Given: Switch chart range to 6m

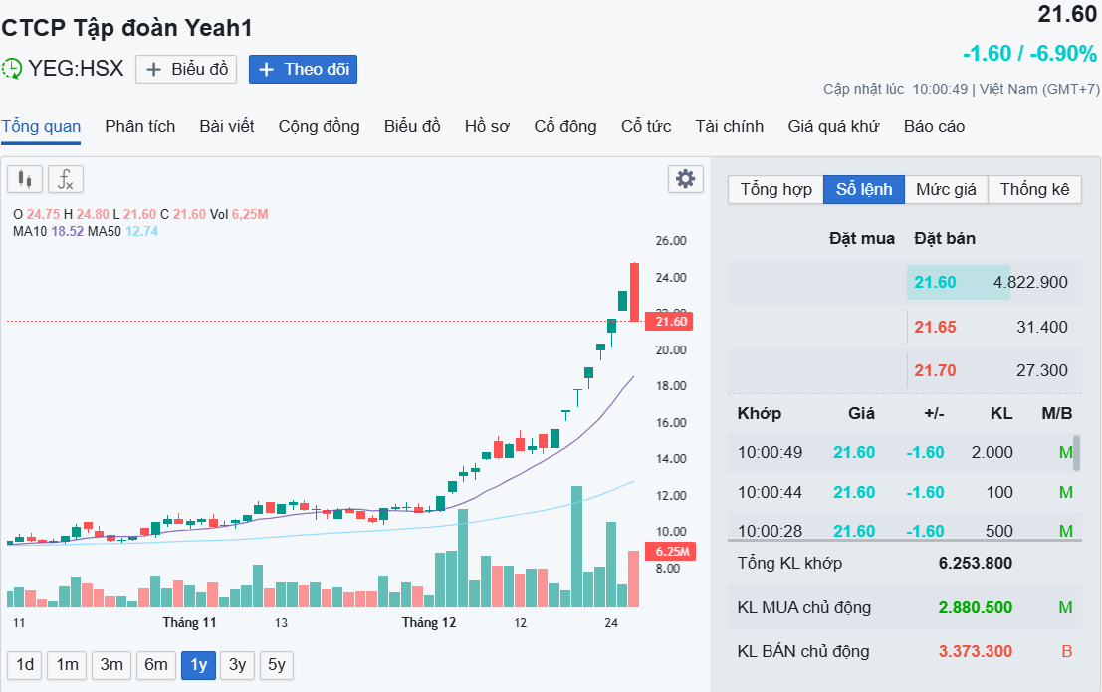Looking at the screenshot, I should (x=155, y=665).
